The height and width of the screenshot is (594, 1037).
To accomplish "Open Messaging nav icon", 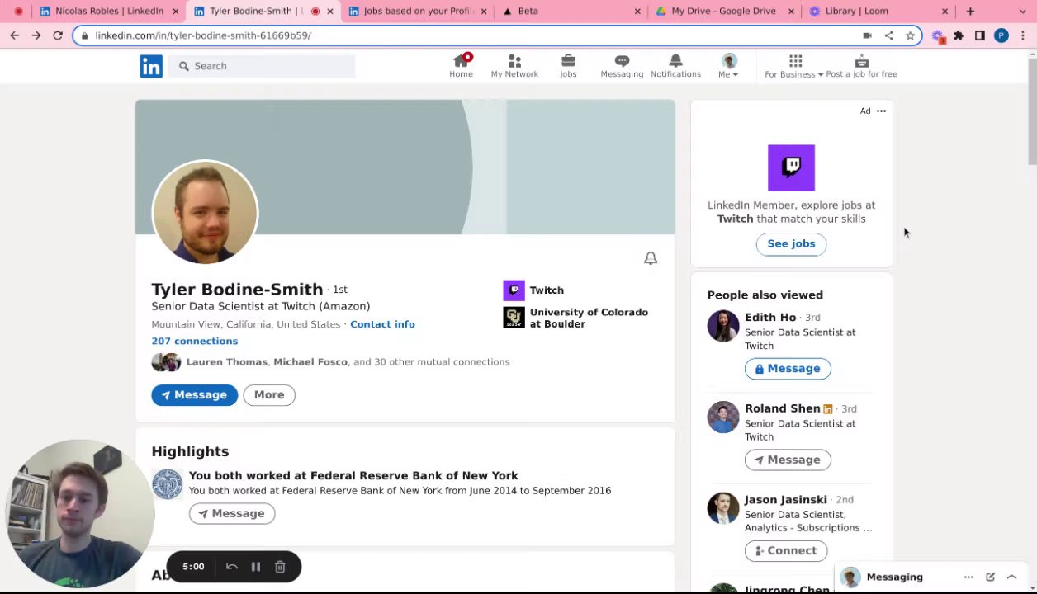I will [x=622, y=66].
